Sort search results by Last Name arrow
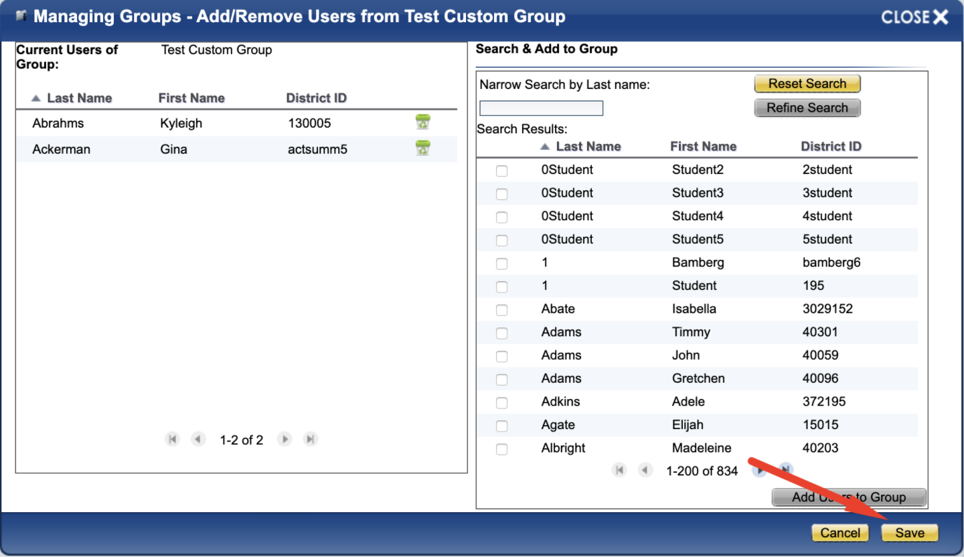 (545, 147)
